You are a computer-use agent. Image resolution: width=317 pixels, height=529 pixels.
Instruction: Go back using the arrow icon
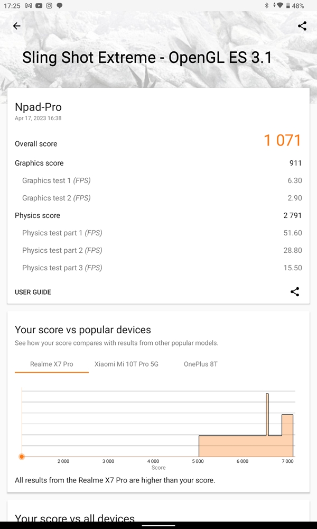pos(16,26)
